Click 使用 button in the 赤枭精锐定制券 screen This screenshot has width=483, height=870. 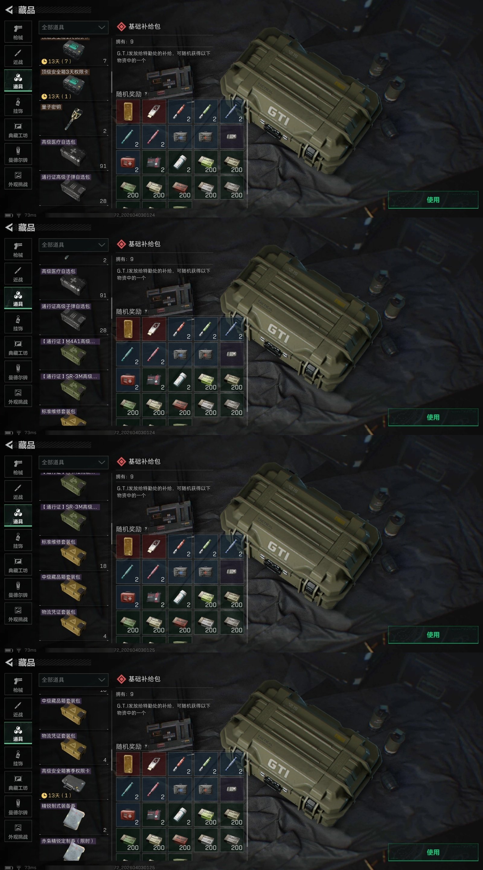433,852
